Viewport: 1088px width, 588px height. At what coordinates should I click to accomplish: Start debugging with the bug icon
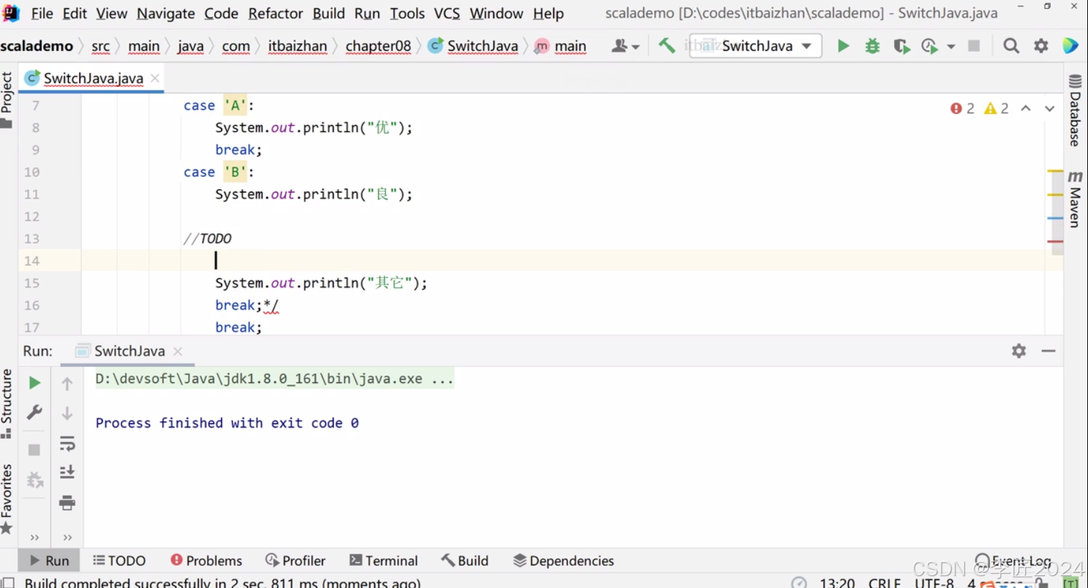coord(872,46)
